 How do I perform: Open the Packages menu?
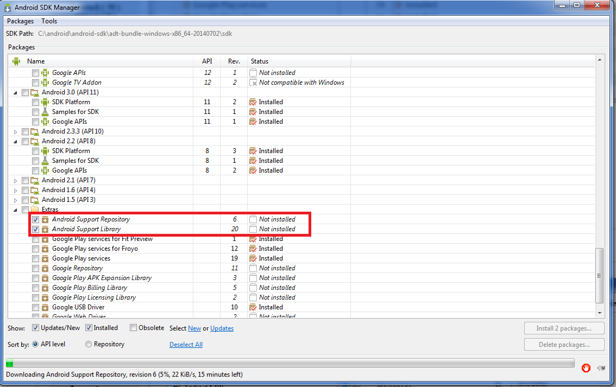pyautogui.click(x=21, y=21)
